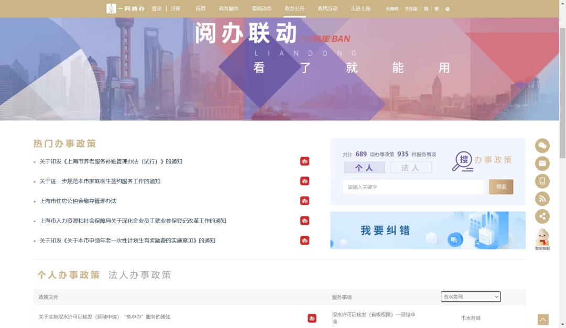Click the email envelope sidebar icon
This screenshot has width=566, height=328.
pyautogui.click(x=542, y=163)
